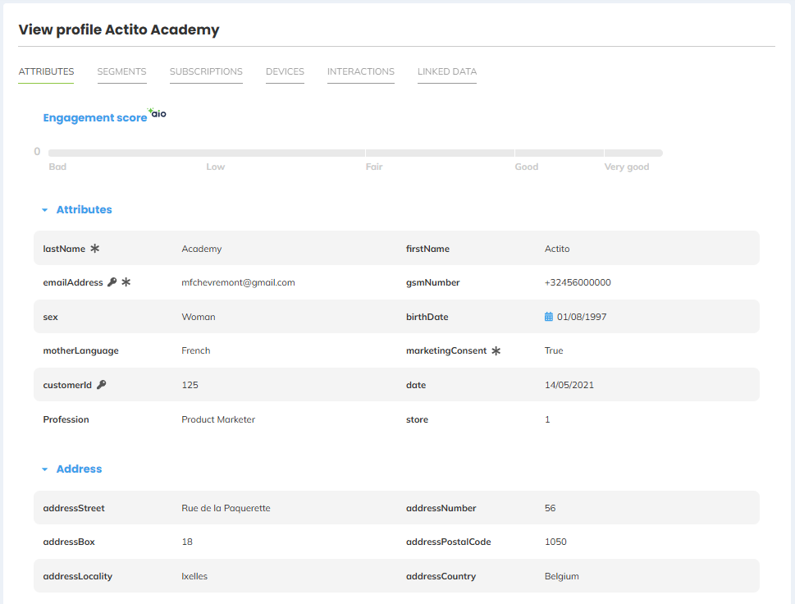795x604 pixels.
Task: Select postal code 1050
Action: click(555, 542)
